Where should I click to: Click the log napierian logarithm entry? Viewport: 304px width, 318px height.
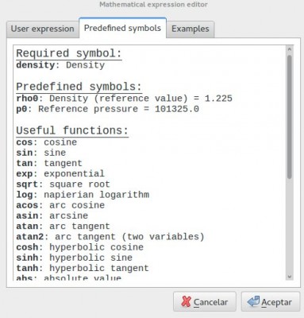click(83, 195)
